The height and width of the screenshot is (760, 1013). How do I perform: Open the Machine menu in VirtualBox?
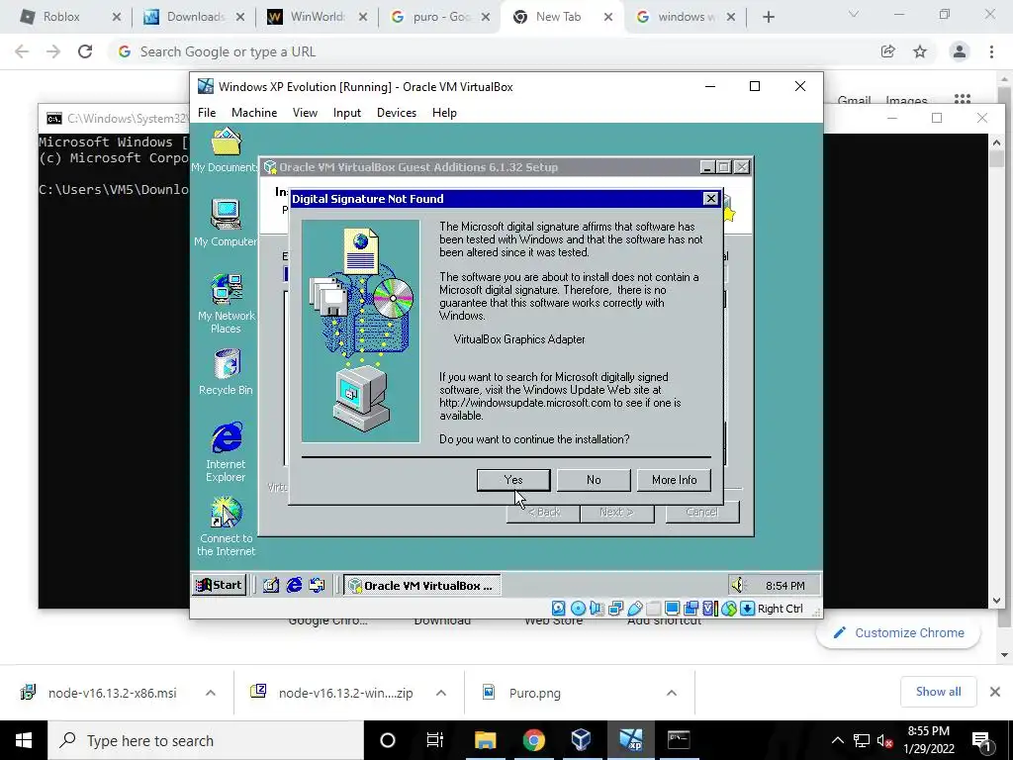click(x=254, y=113)
